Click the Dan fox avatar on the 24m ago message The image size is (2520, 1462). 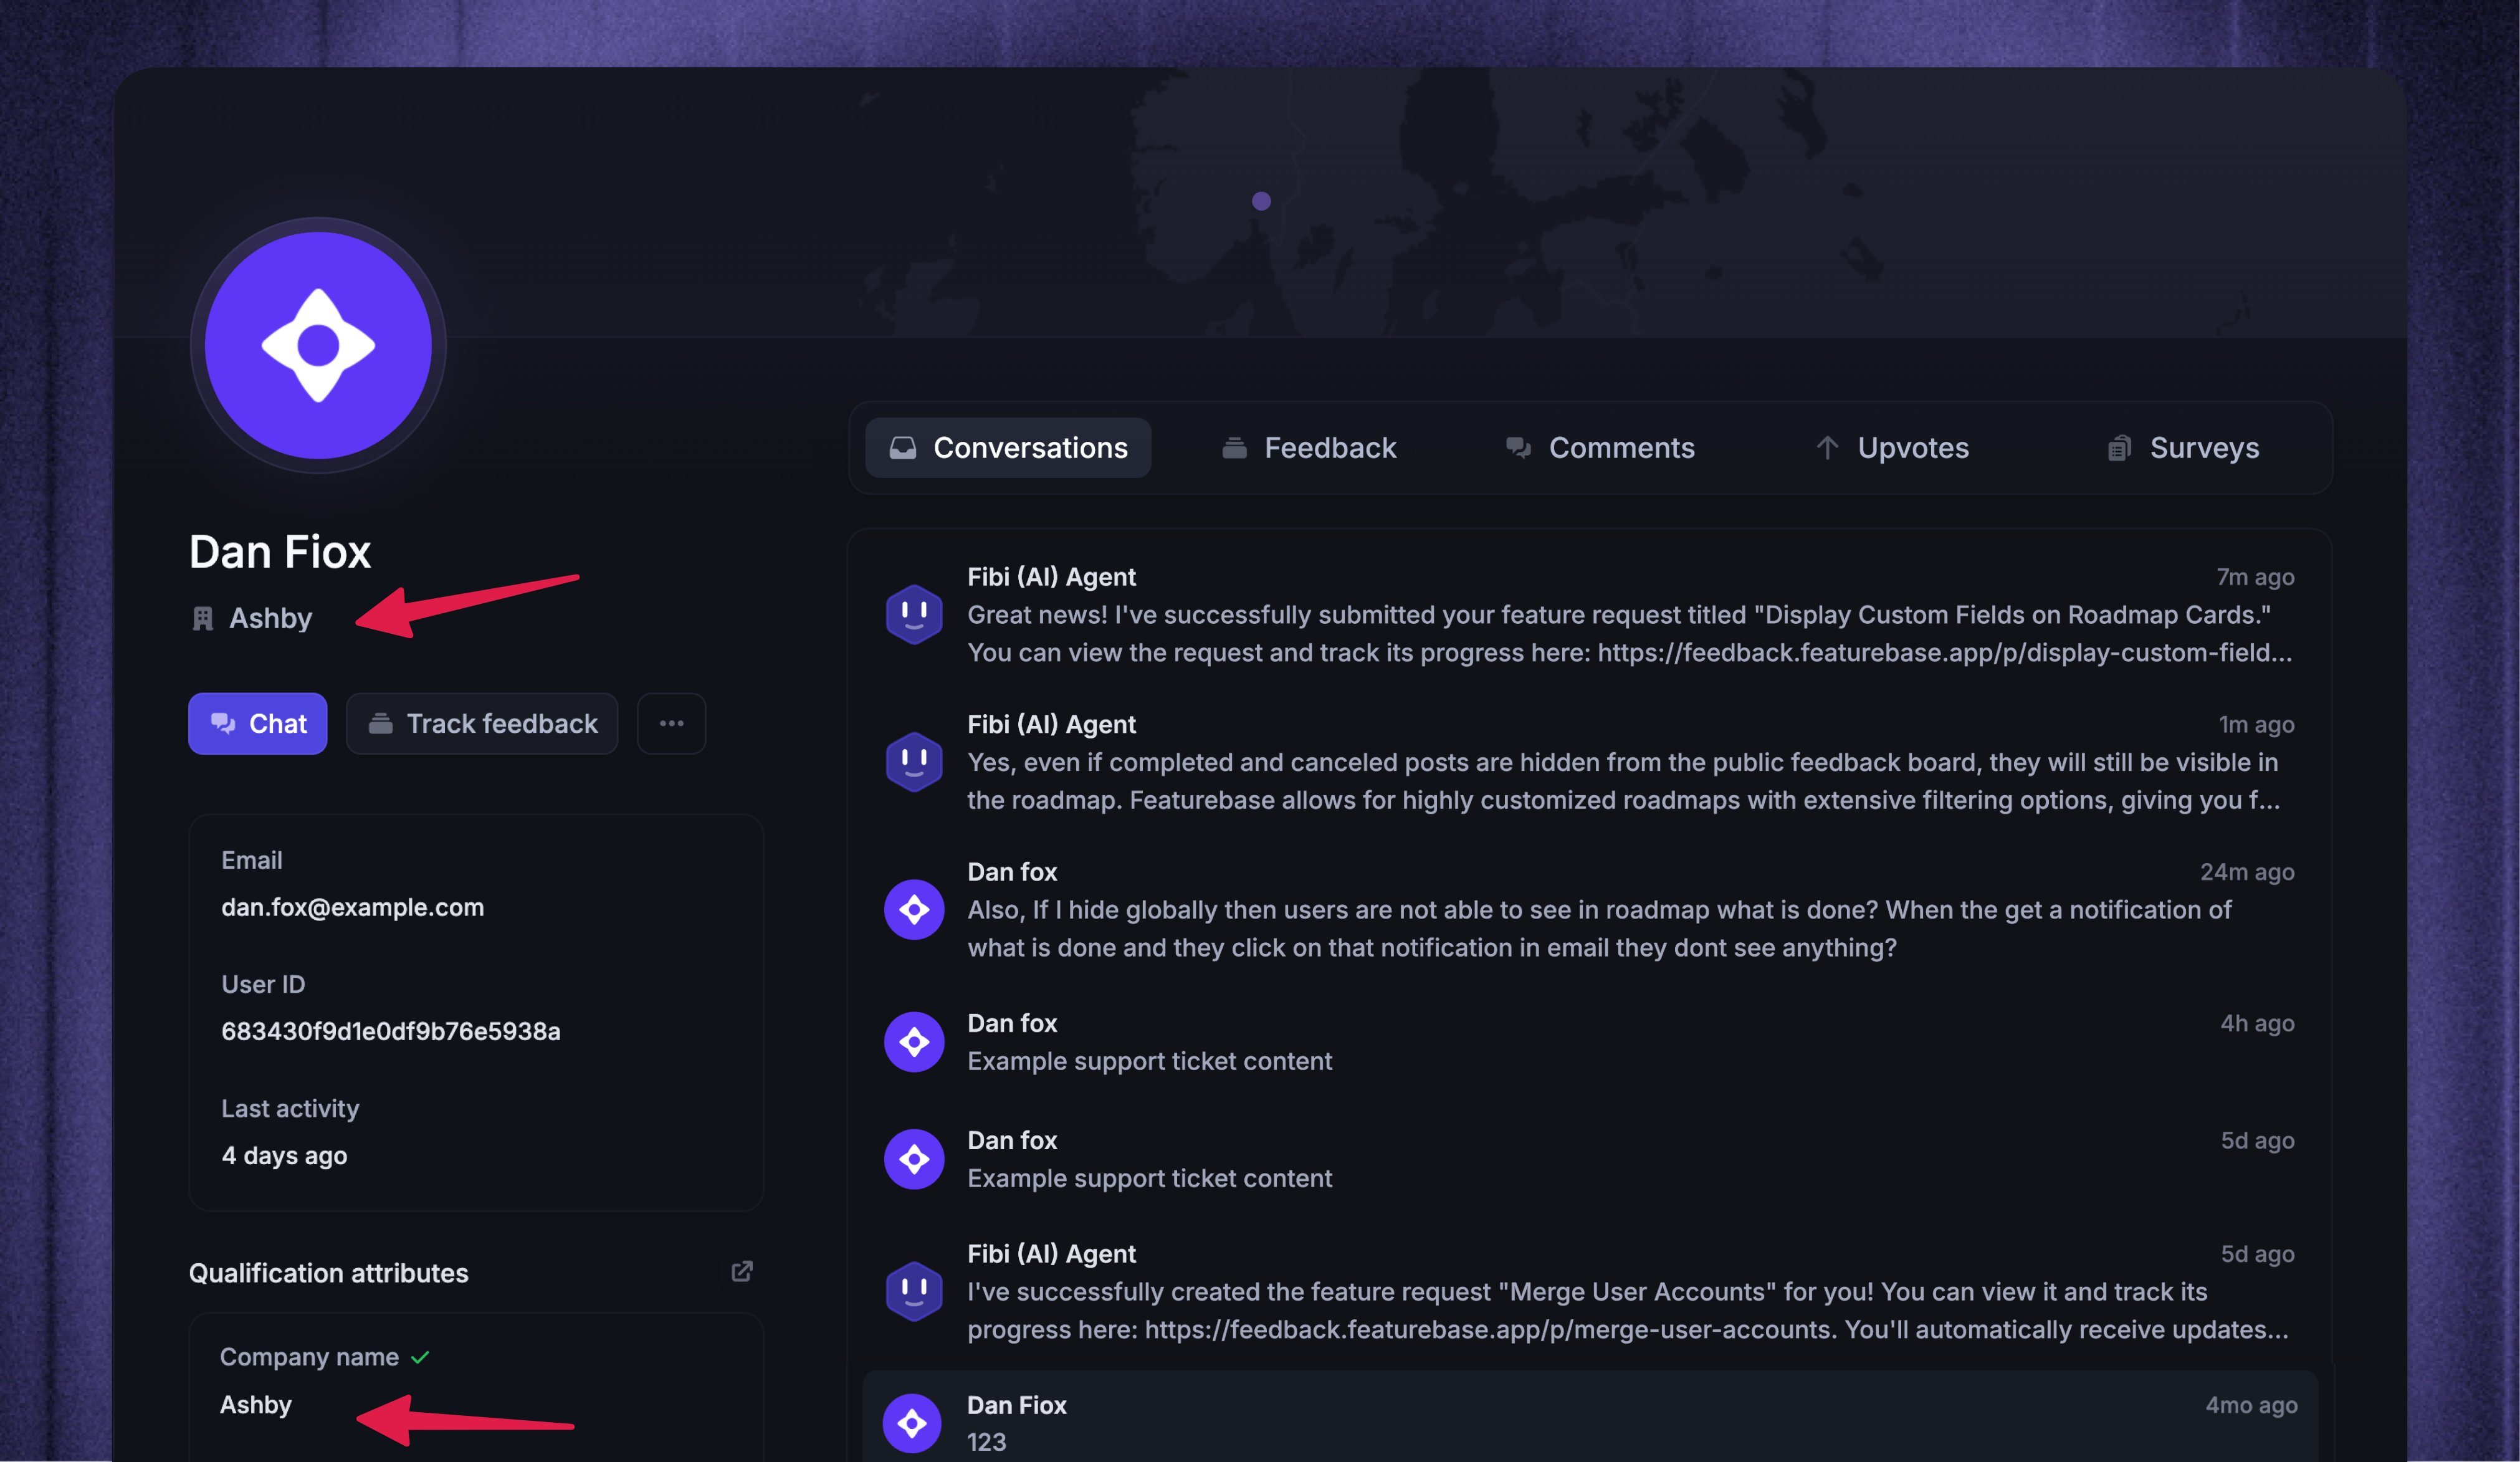coord(914,910)
